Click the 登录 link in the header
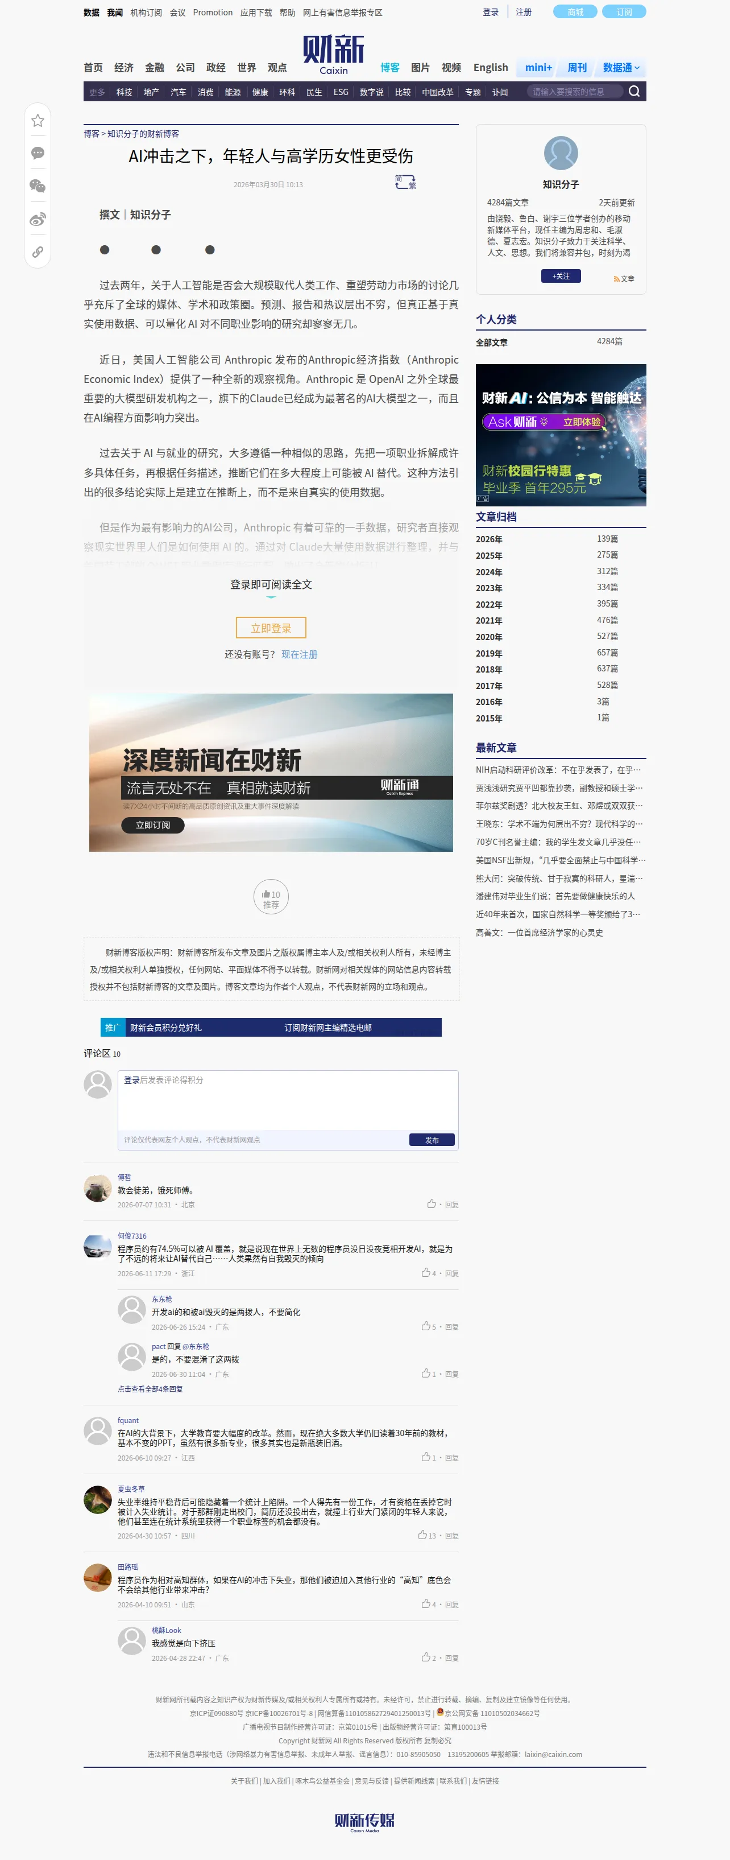Screen dimensions: 730x1860 point(491,13)
